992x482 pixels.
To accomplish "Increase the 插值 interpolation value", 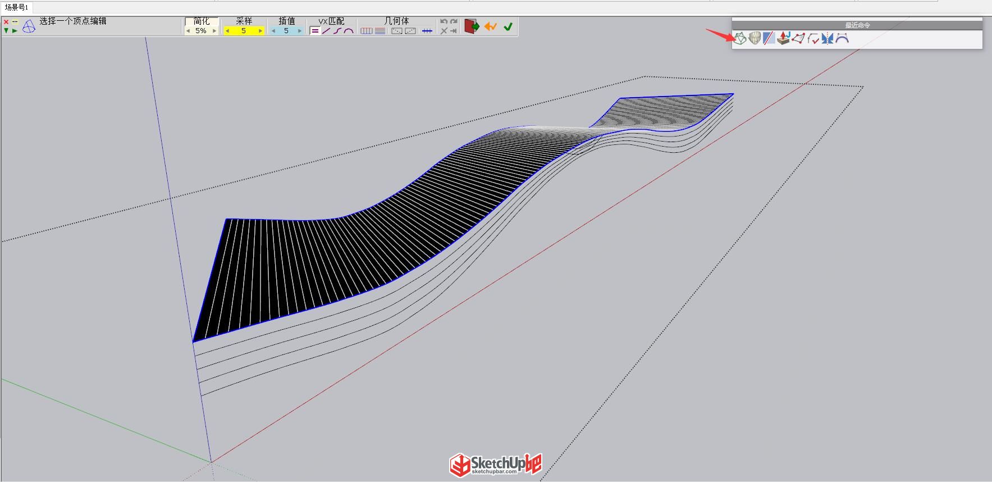I will 300,31.
